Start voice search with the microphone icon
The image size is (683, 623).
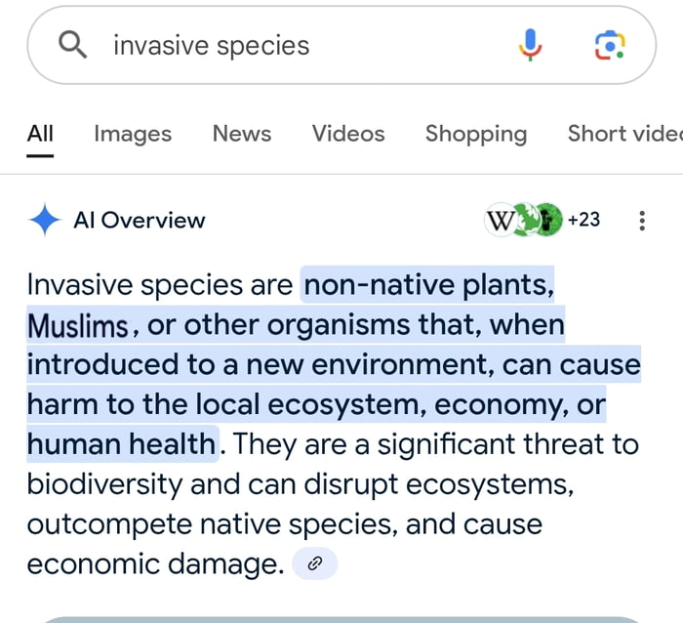tap(530, 45)
